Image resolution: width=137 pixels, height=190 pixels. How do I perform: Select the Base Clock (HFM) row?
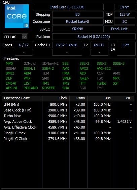point(68,110)
